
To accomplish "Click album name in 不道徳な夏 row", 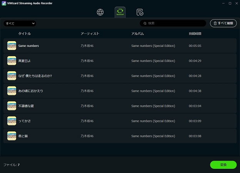I will click(x=153, y=106).
